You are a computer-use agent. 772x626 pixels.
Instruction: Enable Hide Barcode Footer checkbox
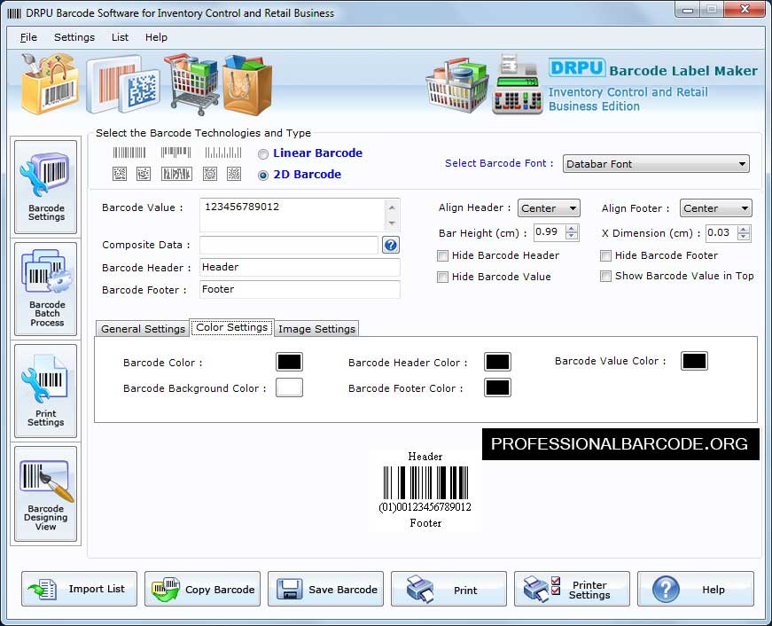[605, 255]
